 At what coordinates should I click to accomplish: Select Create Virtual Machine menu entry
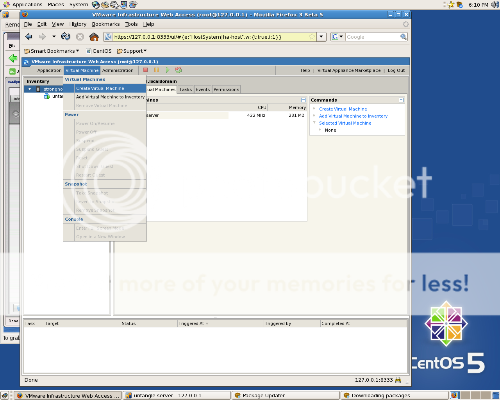tap(105, 88)
